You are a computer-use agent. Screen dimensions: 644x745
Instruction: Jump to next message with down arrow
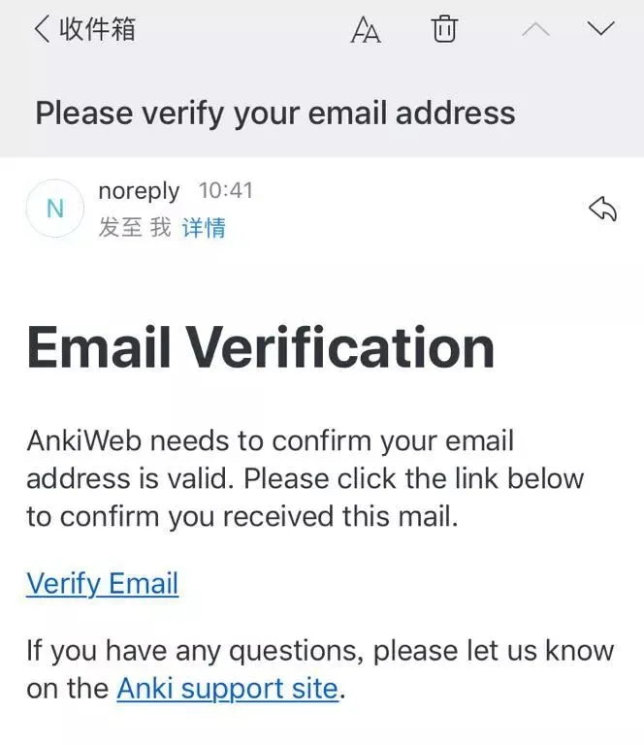coord(601,29)
